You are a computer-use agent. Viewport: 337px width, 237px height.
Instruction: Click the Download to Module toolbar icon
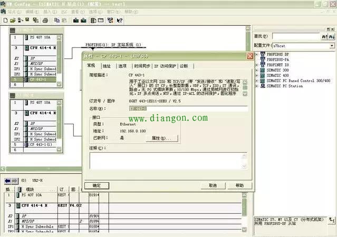pos(76,21)
